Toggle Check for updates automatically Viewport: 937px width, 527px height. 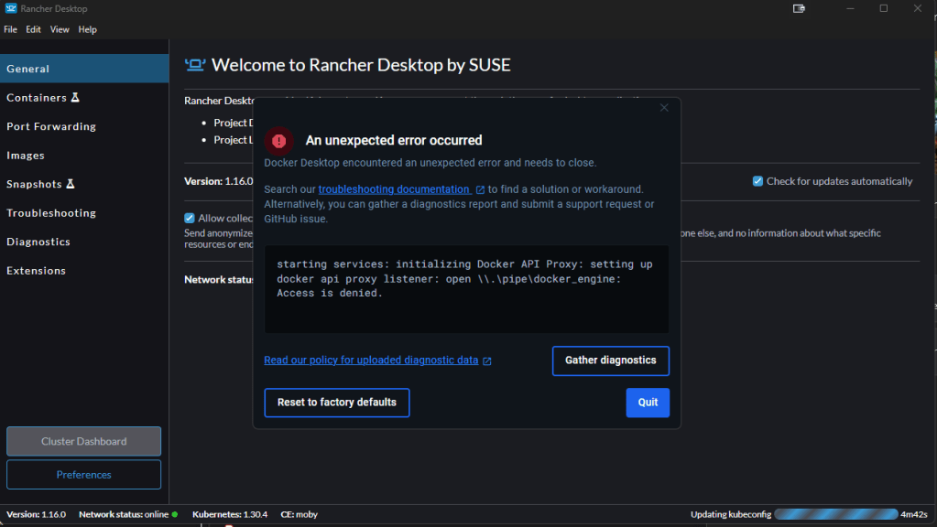point(757,181)
